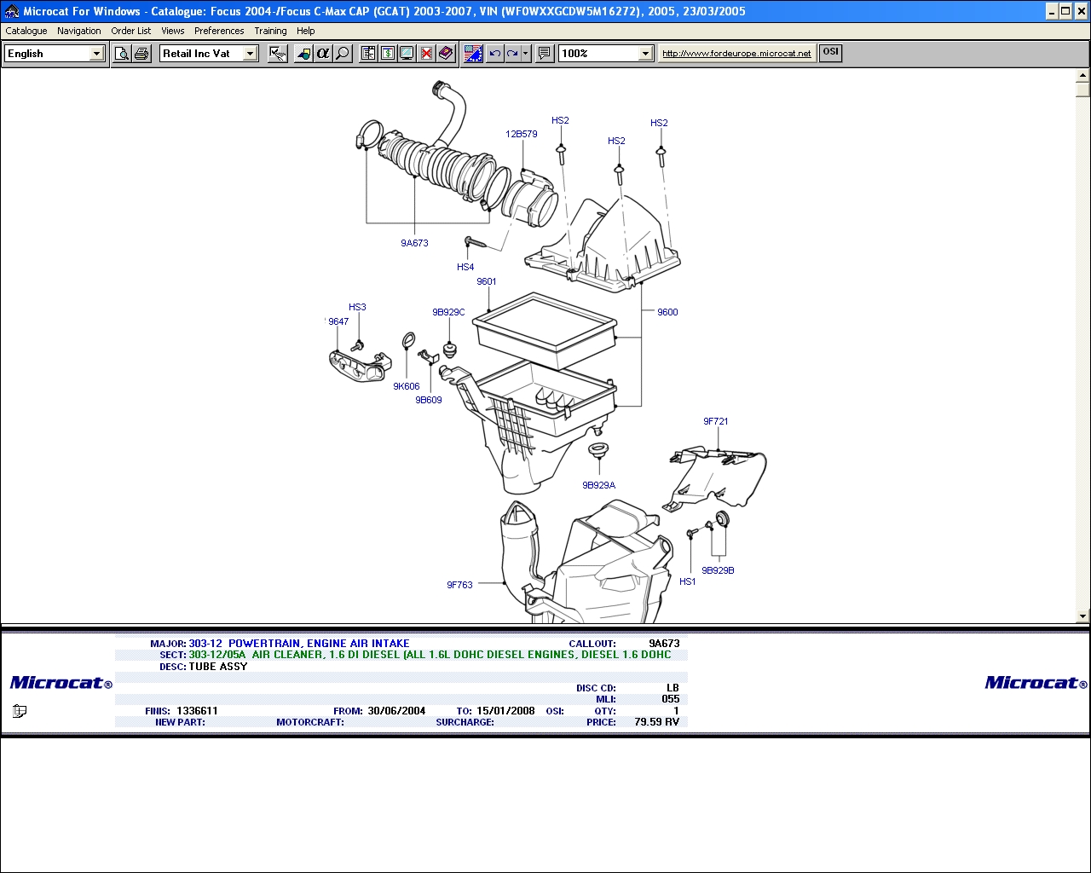
Task: Open the Order List menu
Action: pos(131,31)
